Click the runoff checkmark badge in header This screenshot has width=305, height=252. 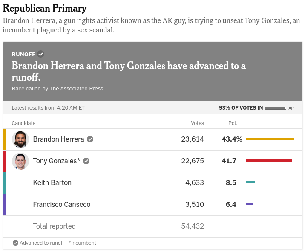(41, 54)
